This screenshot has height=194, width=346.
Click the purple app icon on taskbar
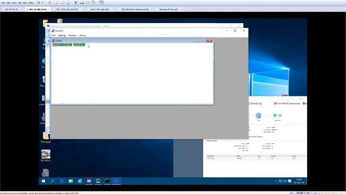(89, 181)
